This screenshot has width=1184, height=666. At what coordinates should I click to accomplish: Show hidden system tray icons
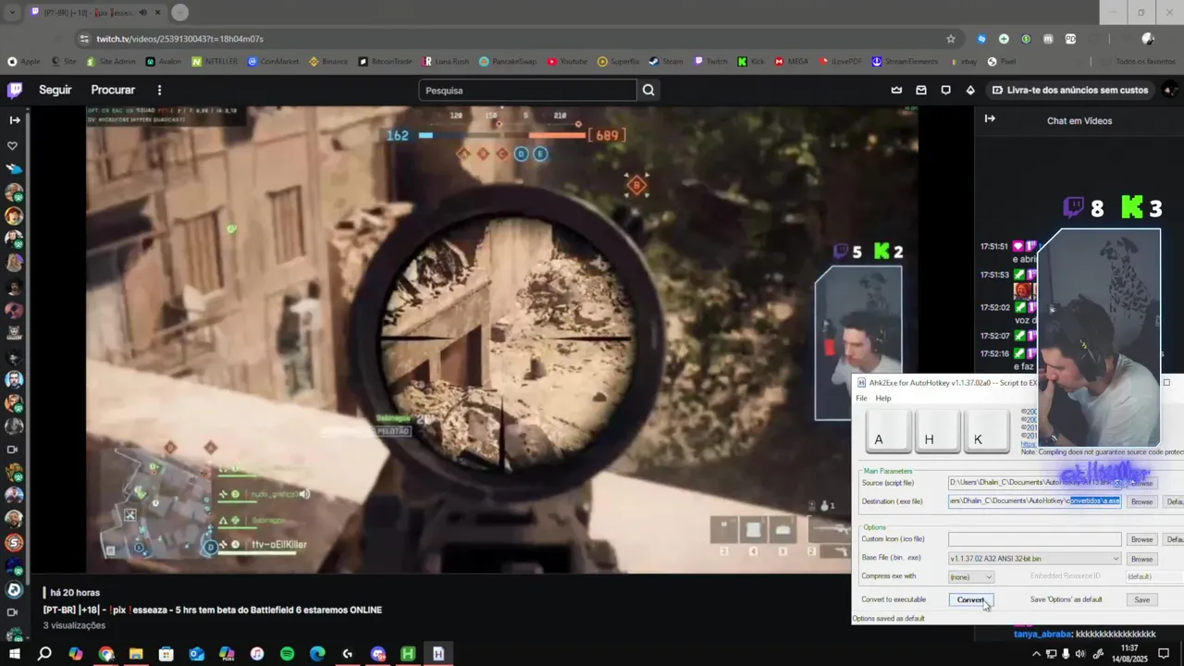(1036, 654)
